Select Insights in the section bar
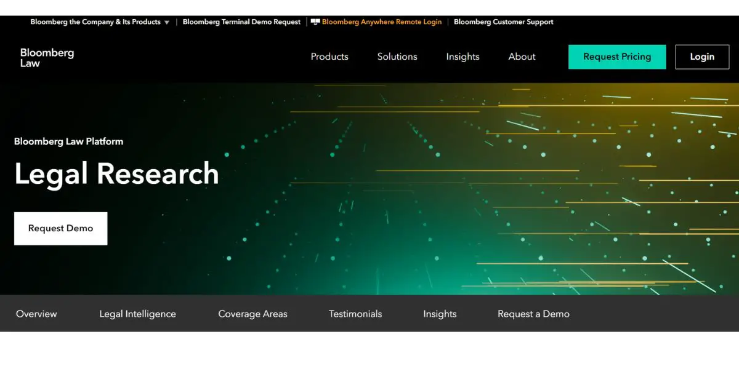739x369 pixels. 440,314
